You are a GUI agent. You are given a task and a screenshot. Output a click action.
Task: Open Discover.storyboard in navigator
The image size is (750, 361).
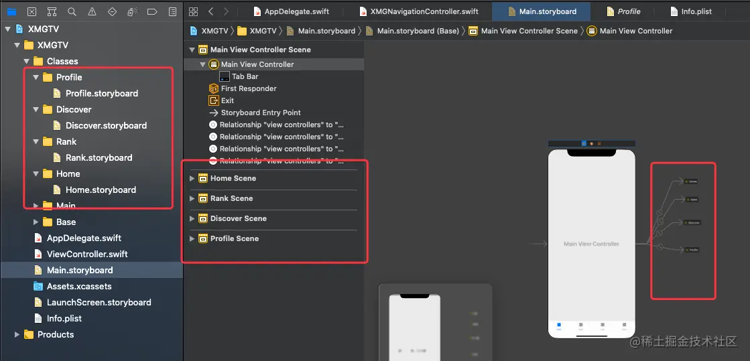click(106, 126)
